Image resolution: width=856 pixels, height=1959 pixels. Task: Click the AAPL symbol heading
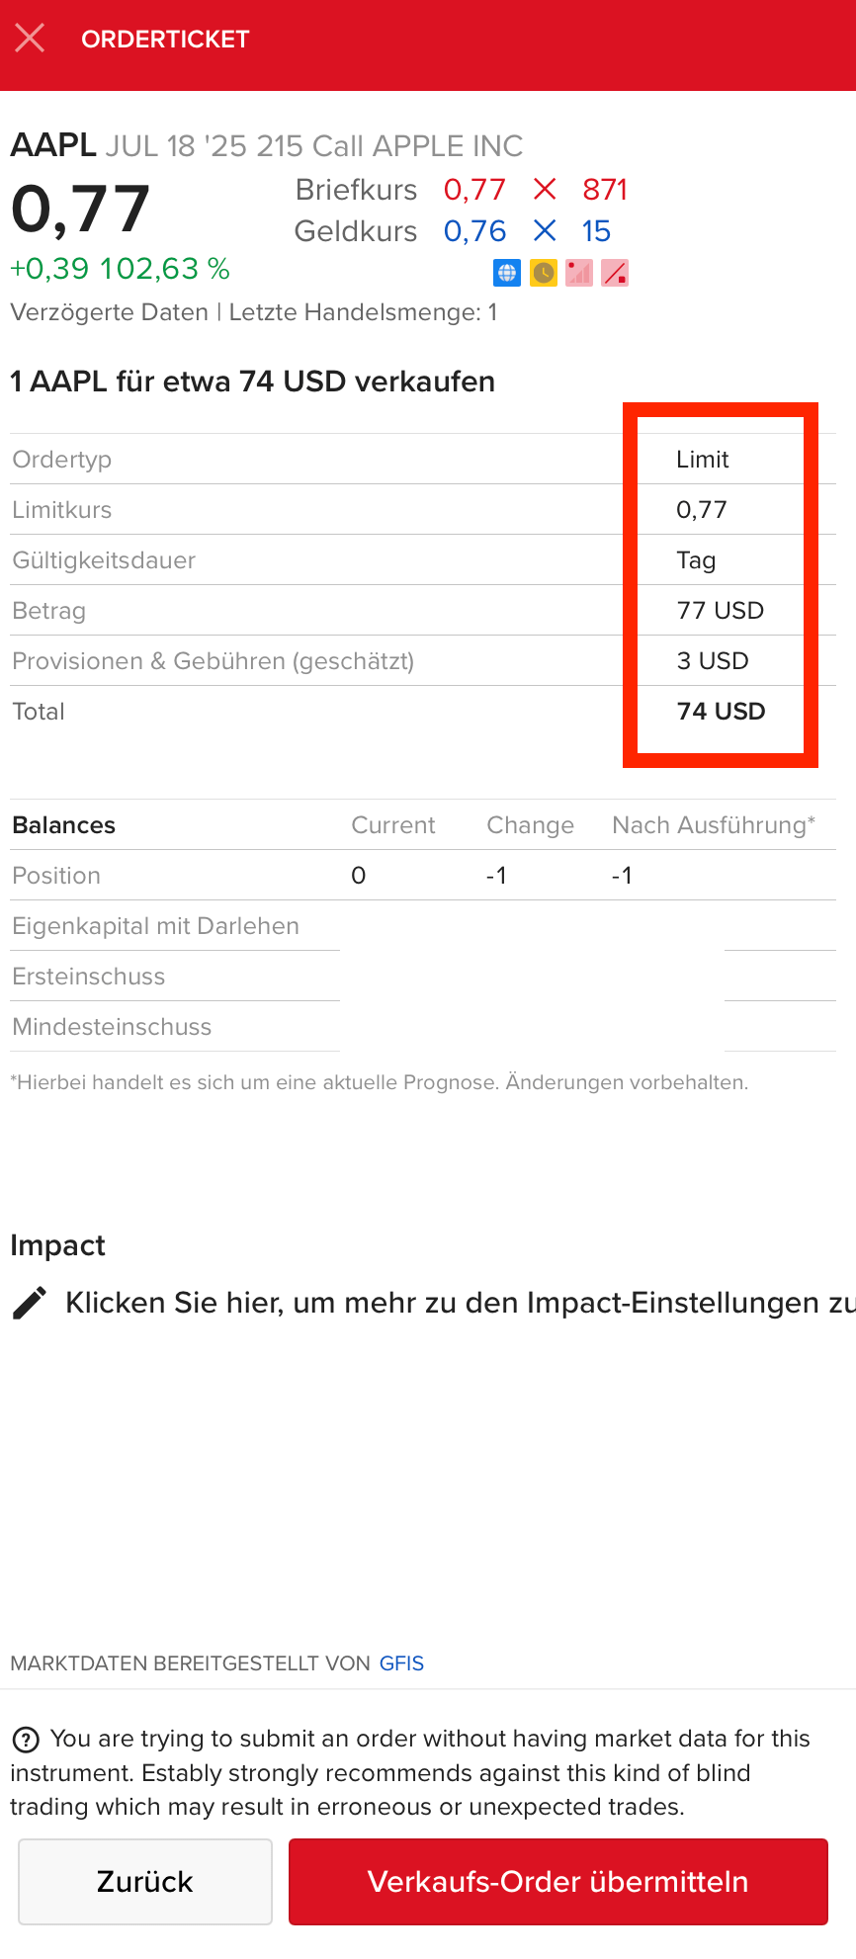[x=49, y=145]
